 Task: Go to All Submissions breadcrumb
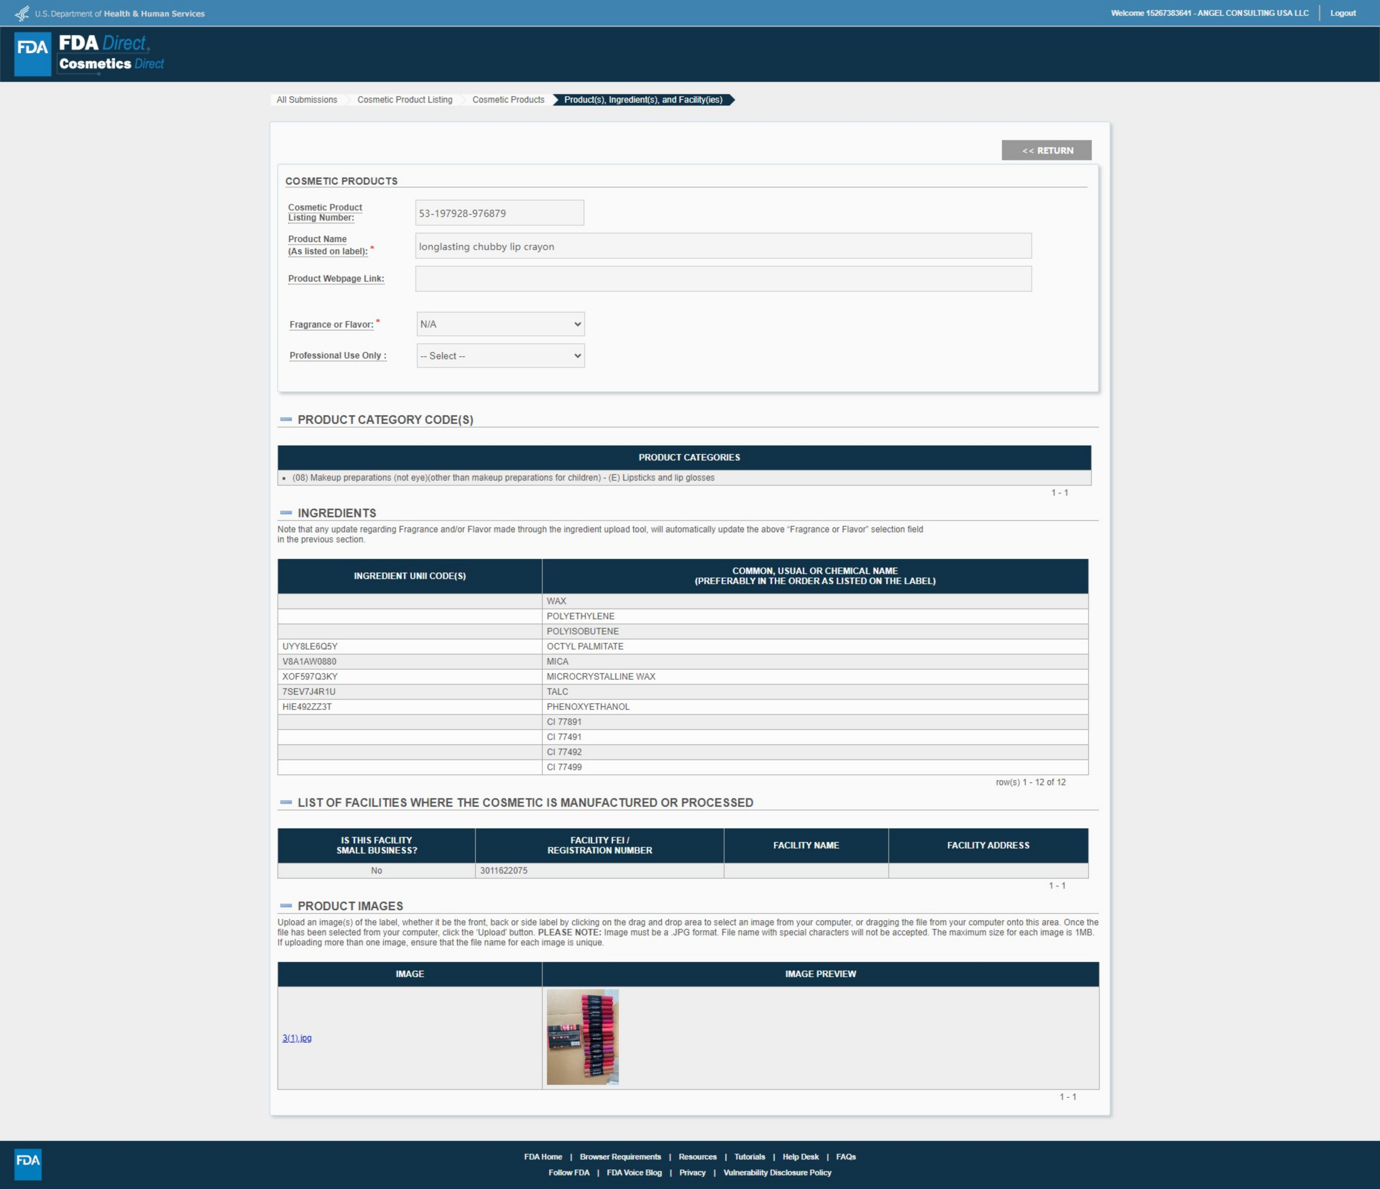(307, 100)
